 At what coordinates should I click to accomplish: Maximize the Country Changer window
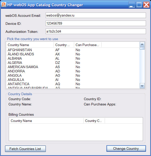[x=139, y=5]
